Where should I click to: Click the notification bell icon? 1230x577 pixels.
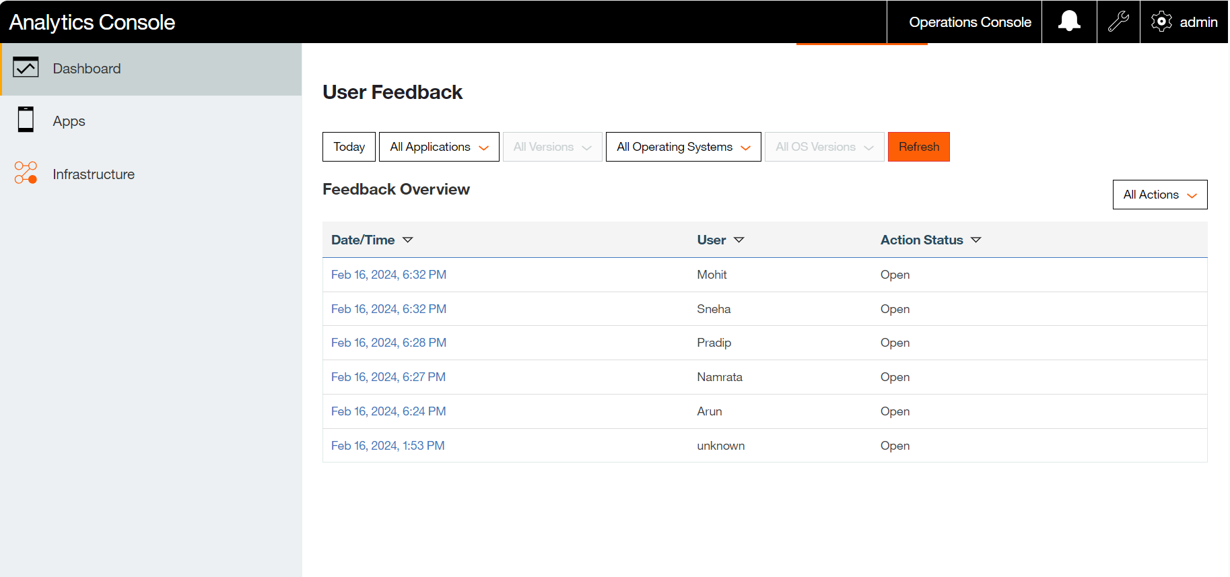(x=1068, y=22)
